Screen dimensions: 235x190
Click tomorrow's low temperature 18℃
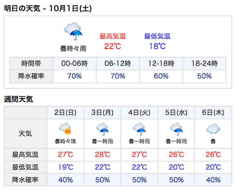tap(157, 46)
